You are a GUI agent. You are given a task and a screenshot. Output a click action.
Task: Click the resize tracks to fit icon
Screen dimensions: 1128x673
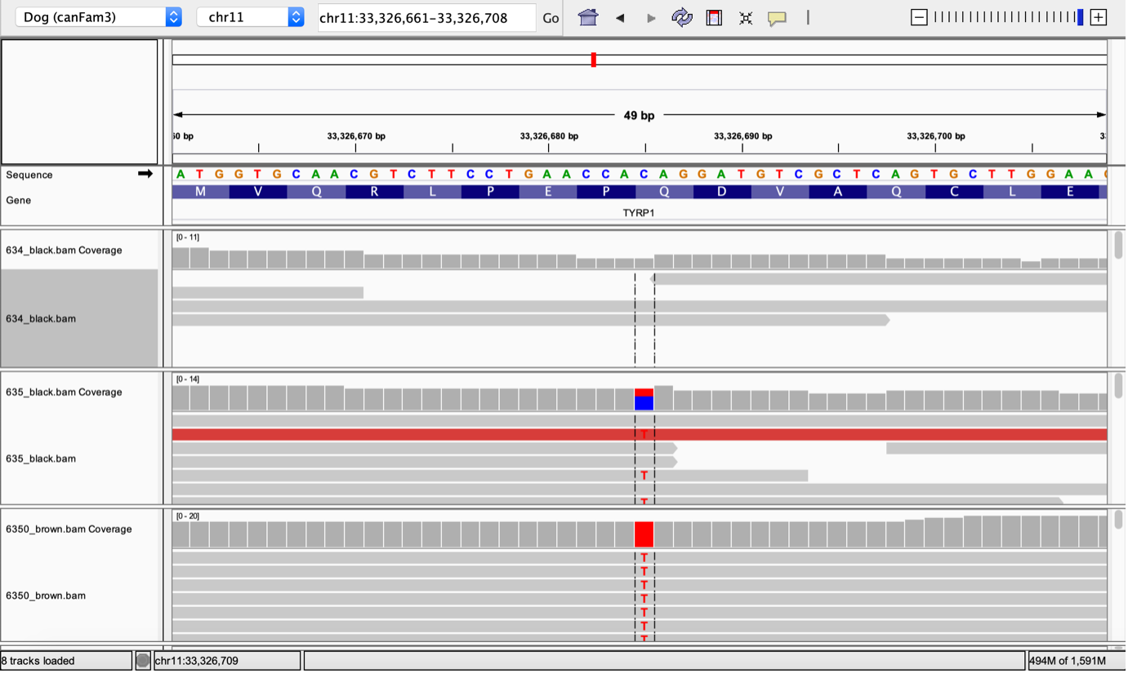[x=746, y=18]
